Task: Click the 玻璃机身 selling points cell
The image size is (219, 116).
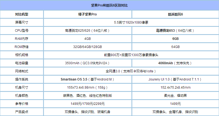Action: pos(88,112)
